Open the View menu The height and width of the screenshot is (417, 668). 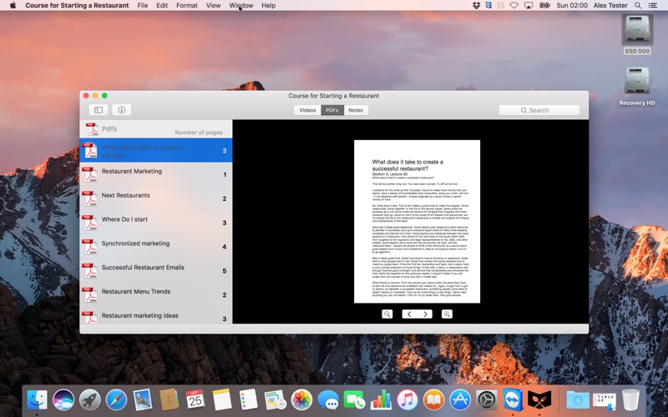[213, 5]
